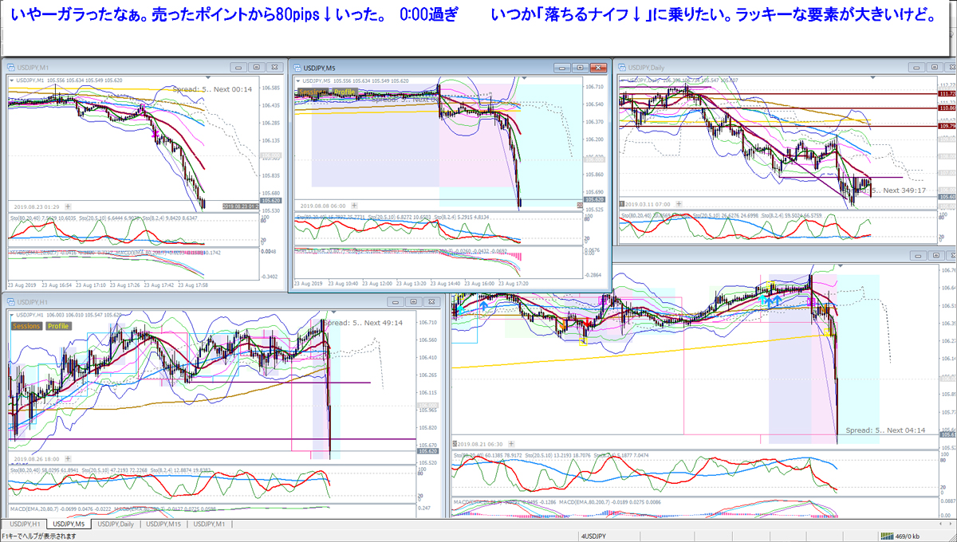
Task: Click the Spread Next 00:14 label
Action: tap(212, 89)
